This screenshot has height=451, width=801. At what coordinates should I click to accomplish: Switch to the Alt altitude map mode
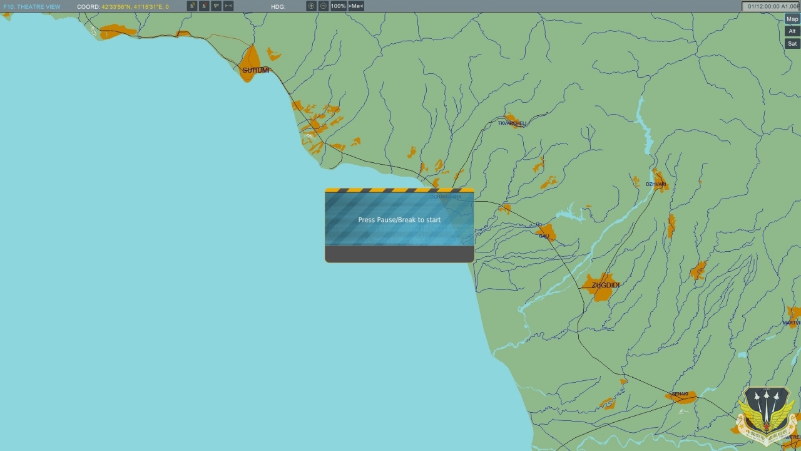pos(792,31)
